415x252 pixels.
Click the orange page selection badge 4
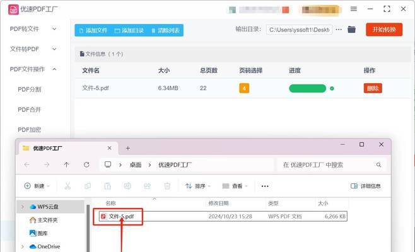pos(244,88)
